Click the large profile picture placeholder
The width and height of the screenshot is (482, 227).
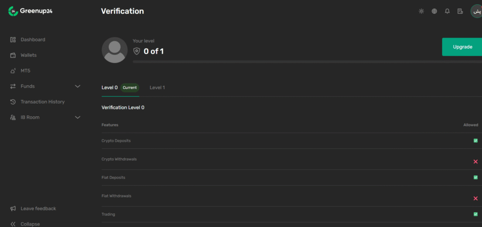pyautogui.click(x=115, y=50)
